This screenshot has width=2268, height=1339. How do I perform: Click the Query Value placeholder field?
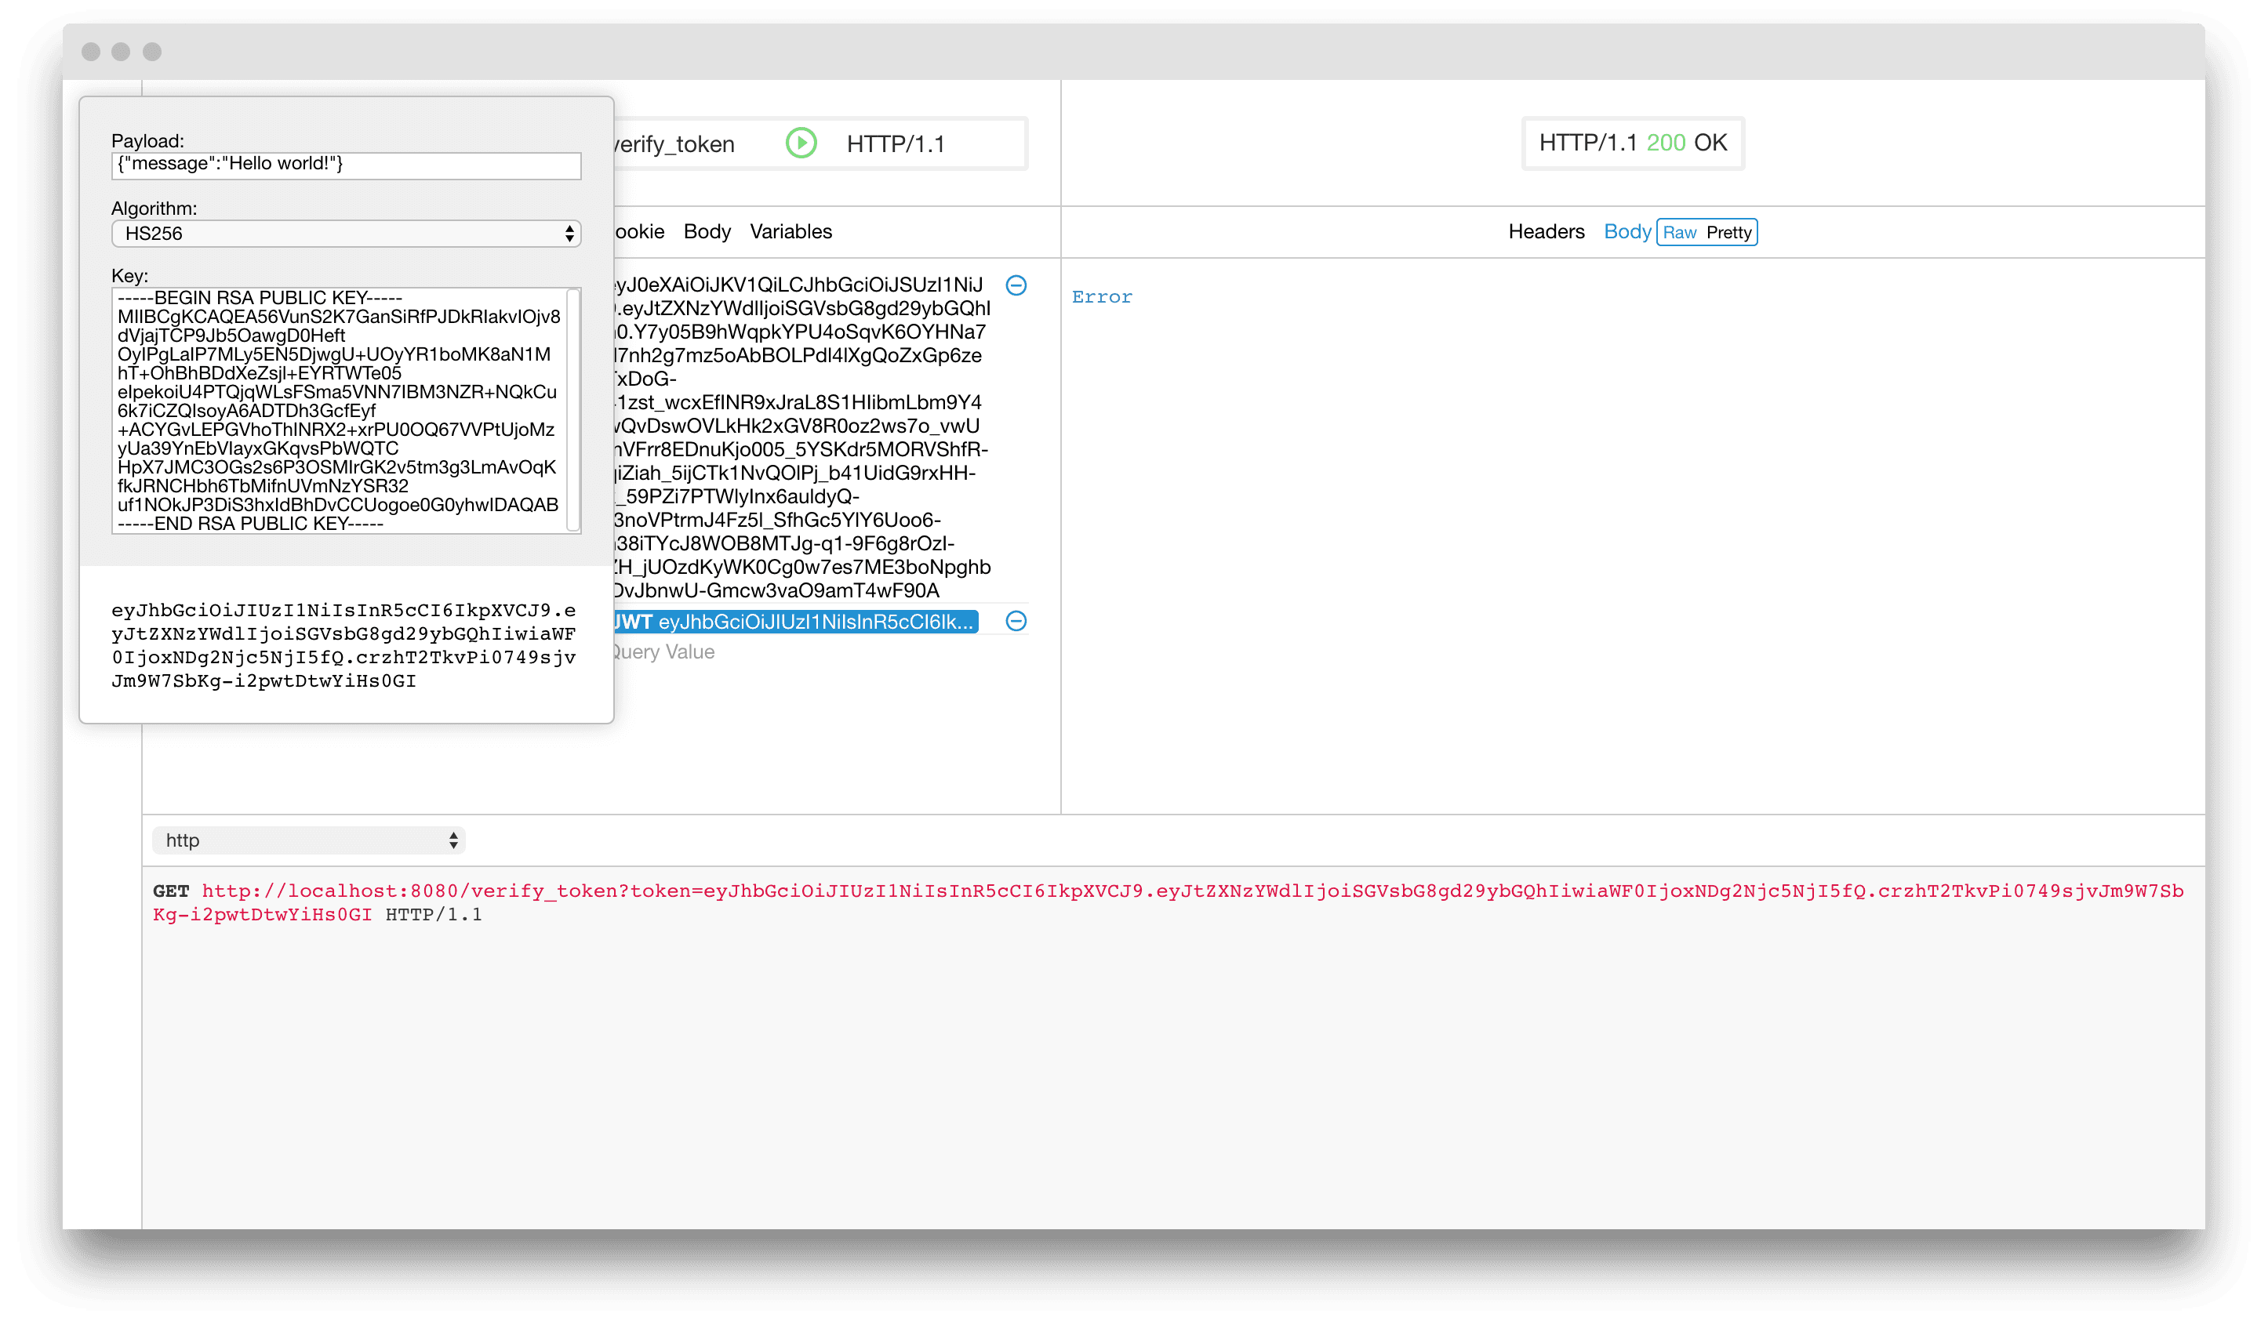tap(663, 652)
